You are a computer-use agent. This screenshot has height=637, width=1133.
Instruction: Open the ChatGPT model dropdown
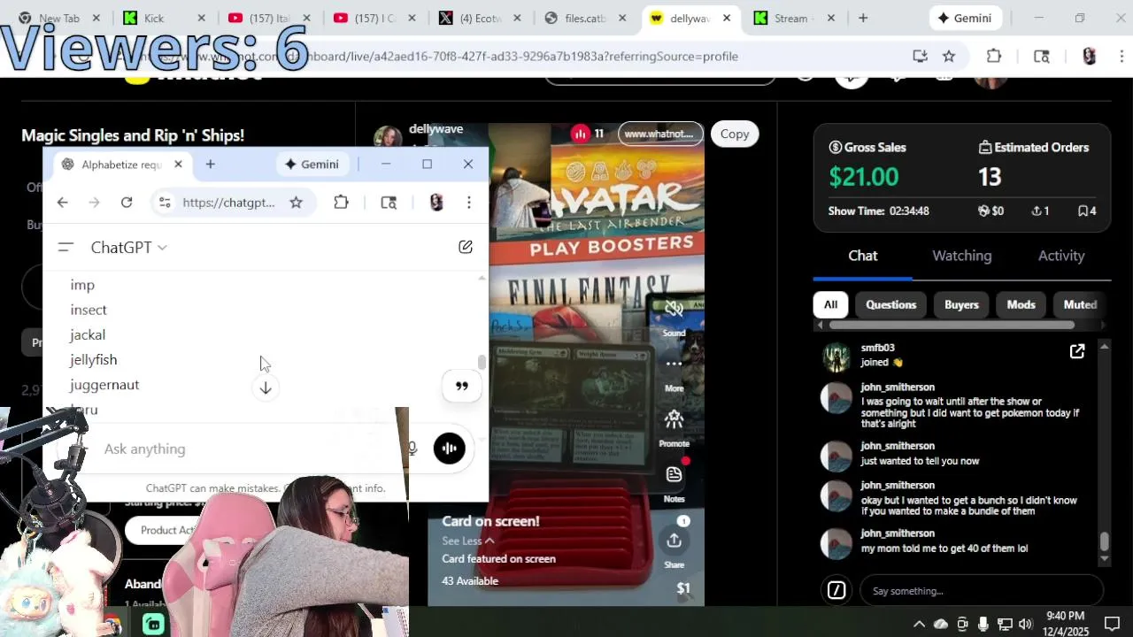(129, 248)
